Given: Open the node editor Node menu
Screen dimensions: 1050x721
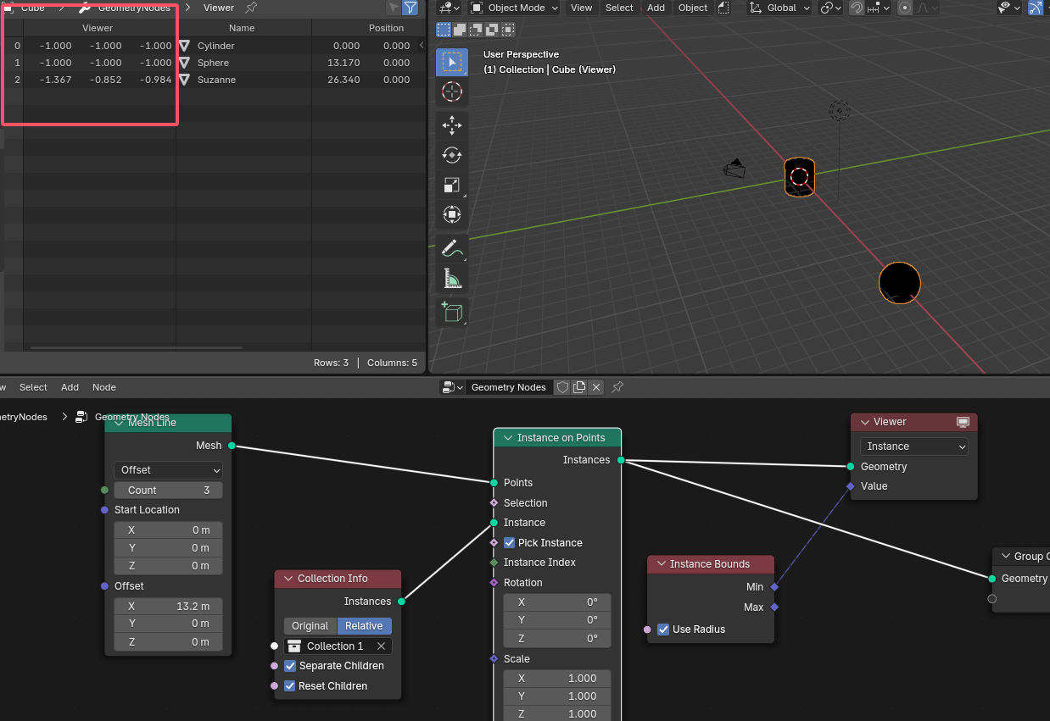Looking at the screenshot, I should point(104,387).
